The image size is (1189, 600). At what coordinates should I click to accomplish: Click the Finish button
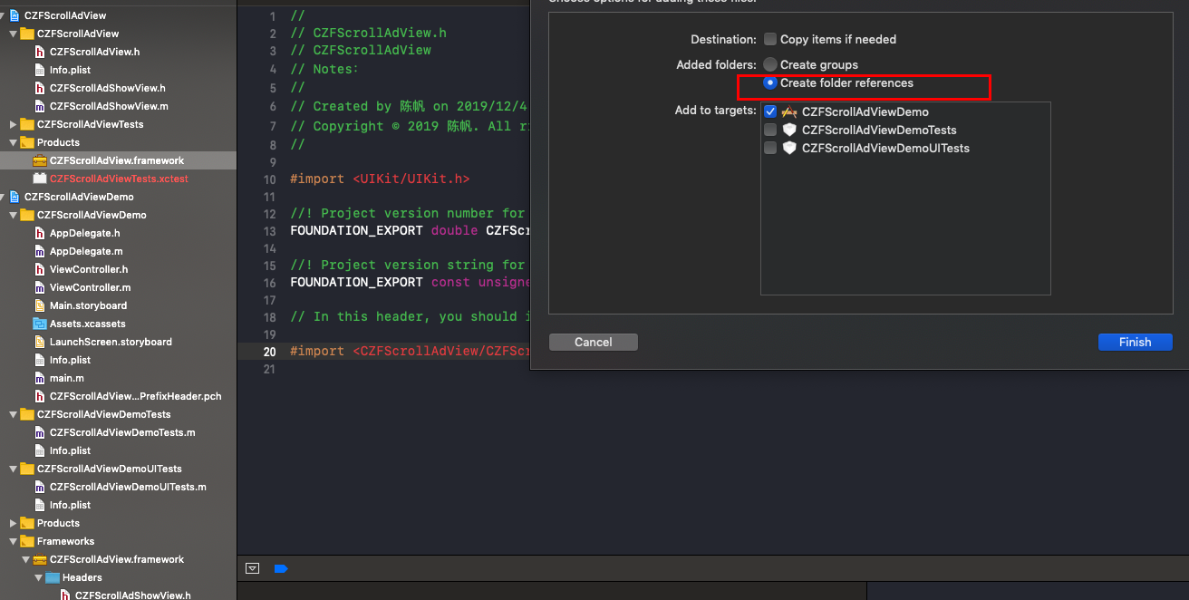[x=1135, y=342]
